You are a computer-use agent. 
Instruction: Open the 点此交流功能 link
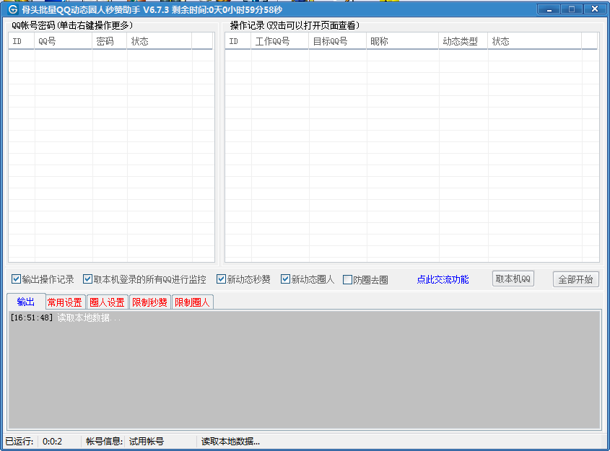(443, 279)
